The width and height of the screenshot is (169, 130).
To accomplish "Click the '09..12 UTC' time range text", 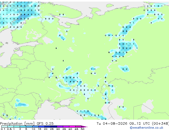I will (x=140, y=124).
